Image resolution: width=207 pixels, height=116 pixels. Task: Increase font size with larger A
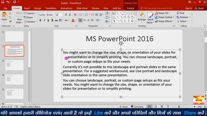coord(66,15)
